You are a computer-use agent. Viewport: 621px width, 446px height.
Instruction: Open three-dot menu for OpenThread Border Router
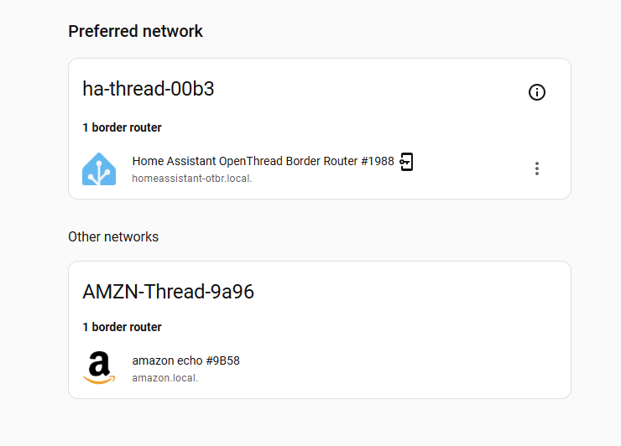click(x=536, y=169)
